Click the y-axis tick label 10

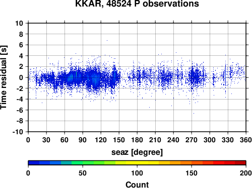(x=19, y=23)
